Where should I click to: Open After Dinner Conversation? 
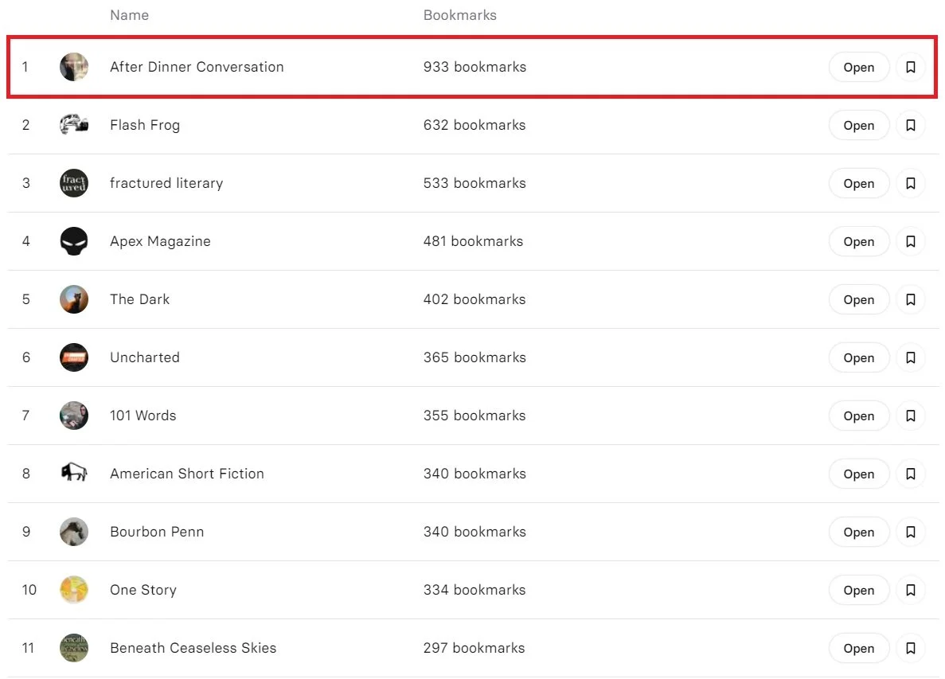(859, 67)
